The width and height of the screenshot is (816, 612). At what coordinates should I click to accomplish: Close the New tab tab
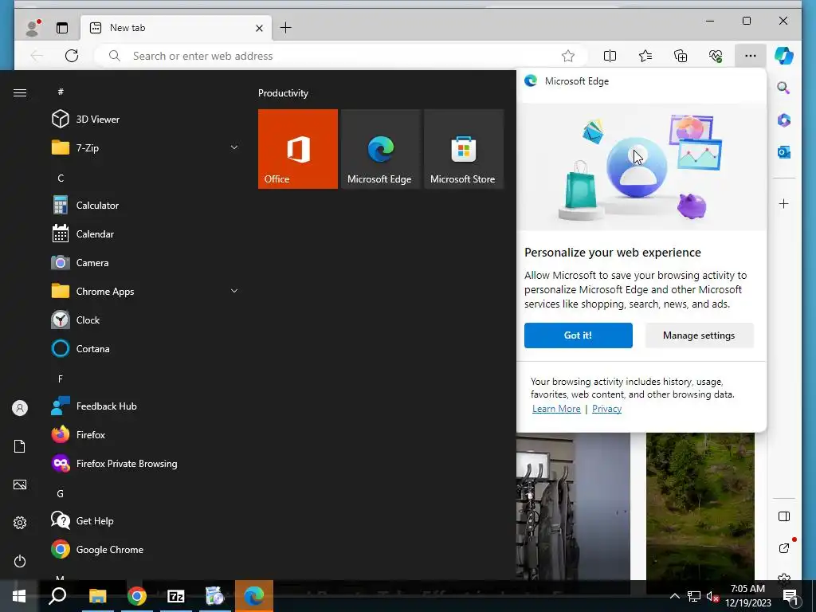259,28
